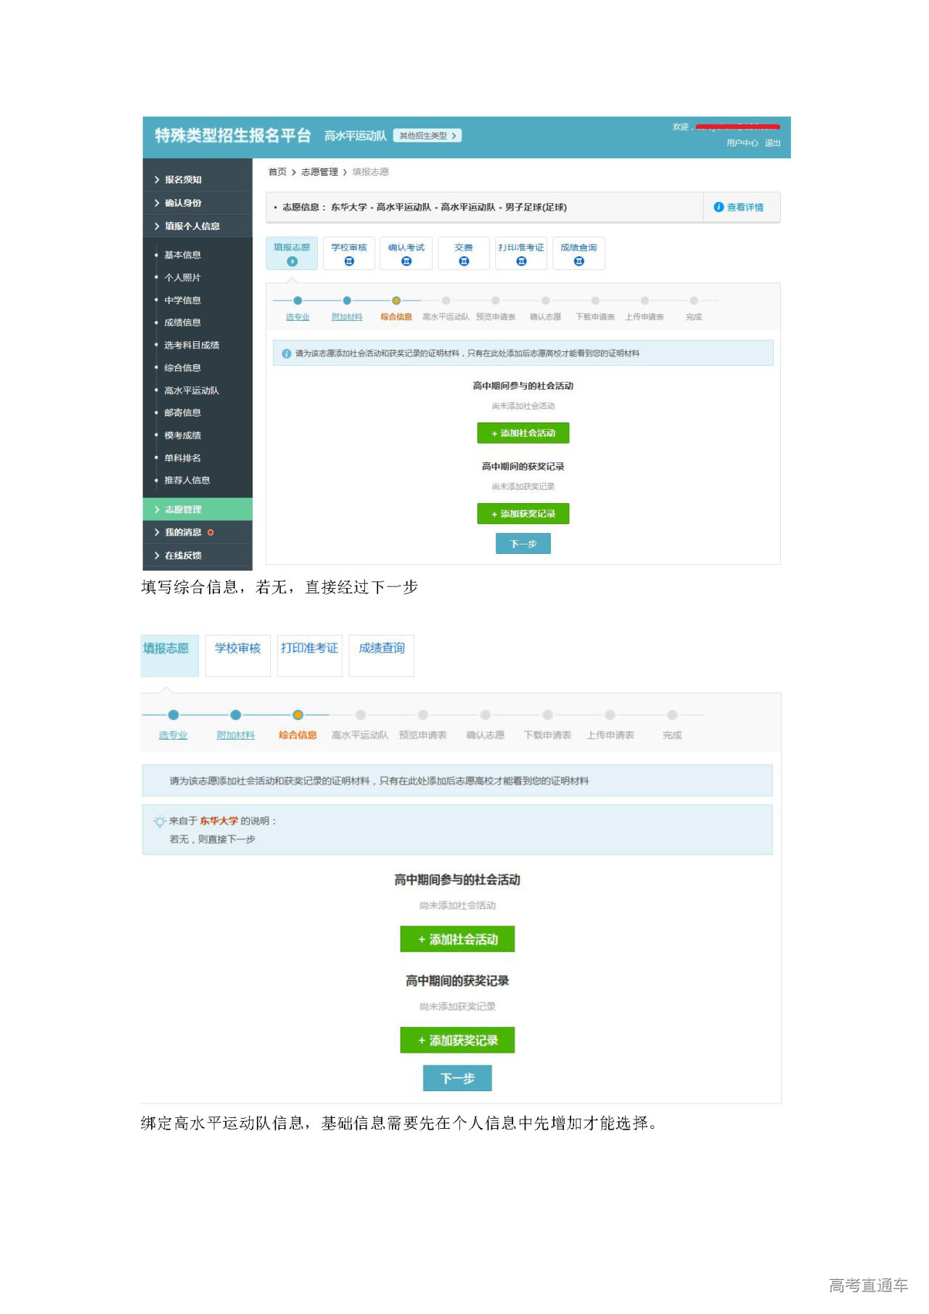
Task: Click the play icon under 填报志愿 tab
Action: pos(292,261)
